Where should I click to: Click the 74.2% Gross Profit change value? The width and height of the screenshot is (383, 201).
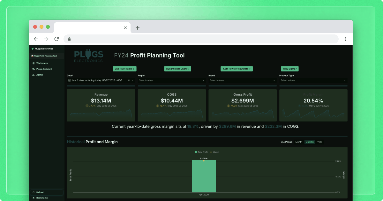click(x=234, y=106)
